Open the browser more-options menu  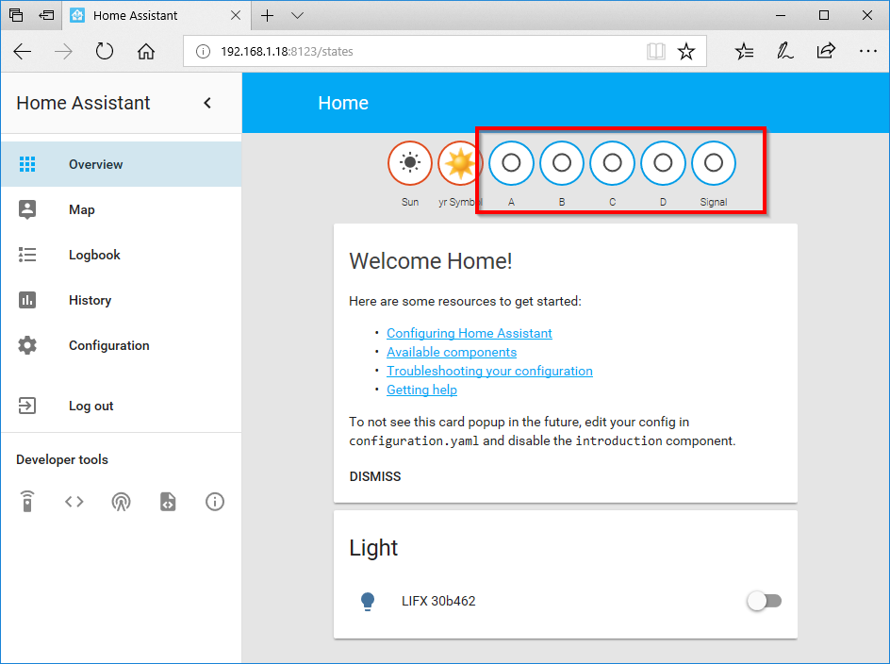(x=868, y=51)
